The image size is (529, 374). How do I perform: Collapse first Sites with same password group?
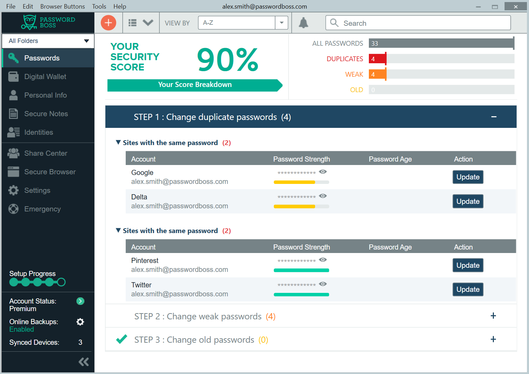point(118,142)
